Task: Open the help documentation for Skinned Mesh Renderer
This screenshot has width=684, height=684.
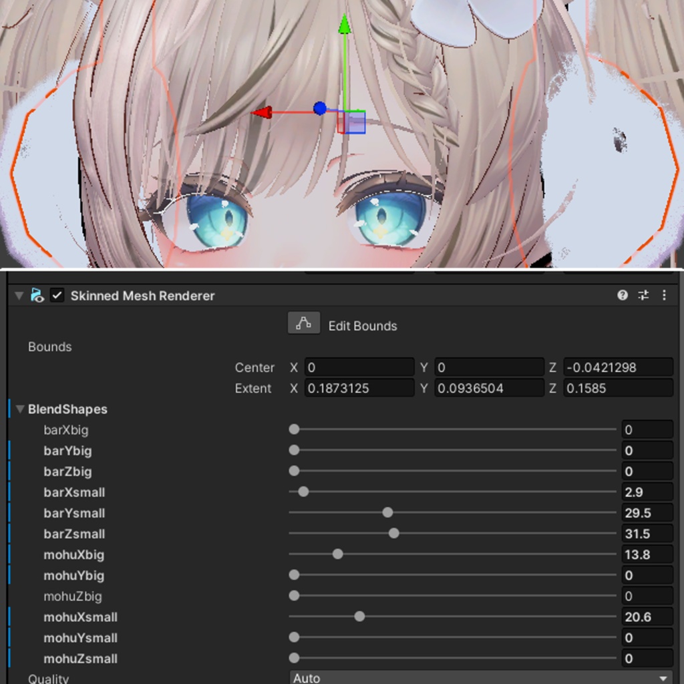Action: (623, 295)
